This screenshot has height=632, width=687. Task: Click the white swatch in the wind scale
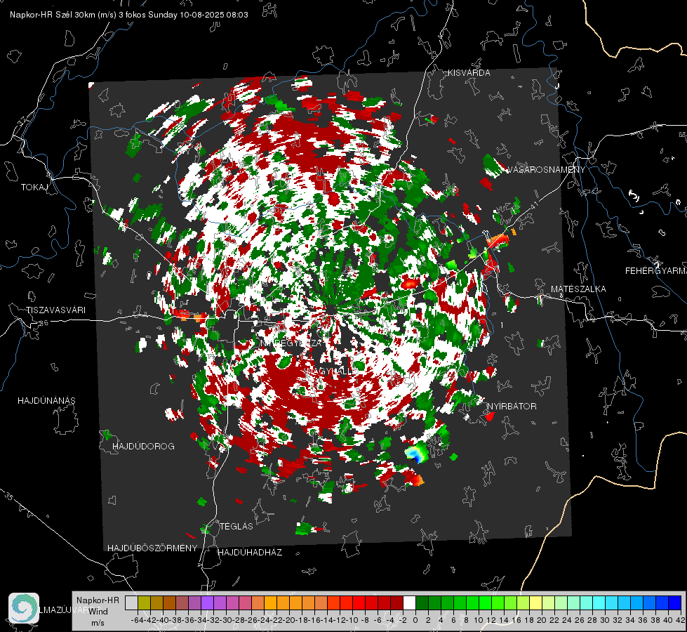(x=409, y=603)
